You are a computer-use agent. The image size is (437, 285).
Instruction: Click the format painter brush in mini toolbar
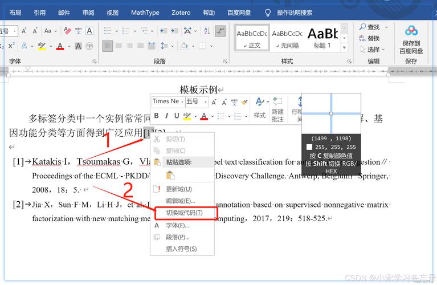click(x=244, y=102)
